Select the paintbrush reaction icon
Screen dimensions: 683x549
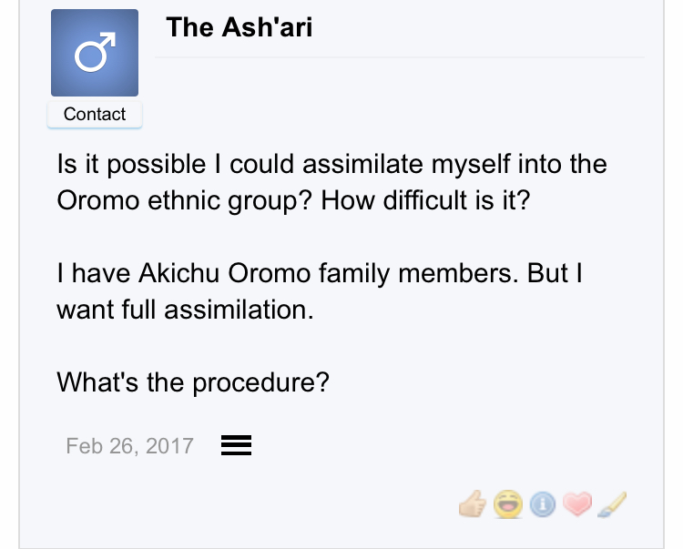[611, 502]
